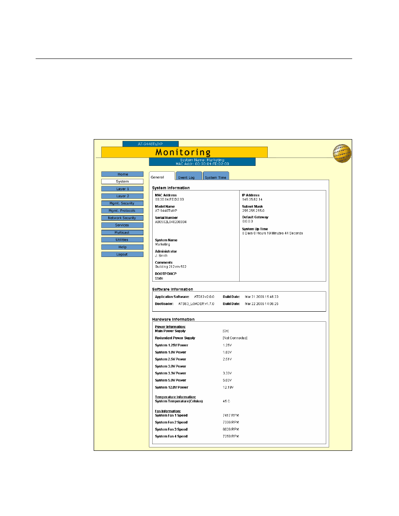Viewport: 399px width, 516px height.
Task: Click the AT-9448Ts/XP model label
Action: click(x=150, y=144)
